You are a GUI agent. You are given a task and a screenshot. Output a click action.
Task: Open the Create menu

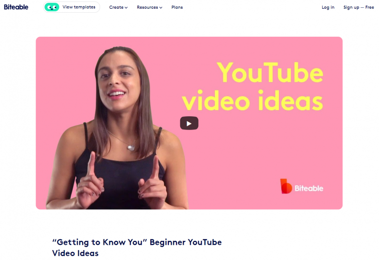click(118, 7)
